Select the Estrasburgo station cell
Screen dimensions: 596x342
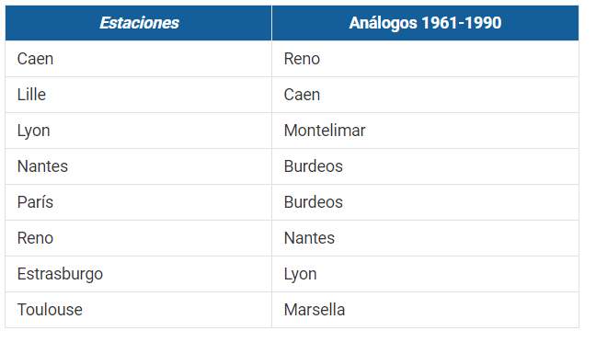pyautogui.click(x=138, y=274)
